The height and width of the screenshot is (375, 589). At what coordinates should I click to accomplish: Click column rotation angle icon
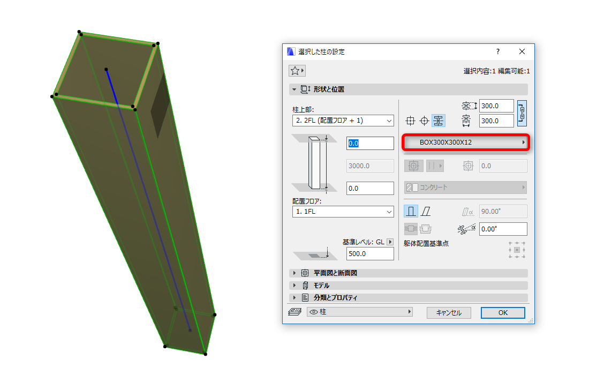click(x=466, y=229)
